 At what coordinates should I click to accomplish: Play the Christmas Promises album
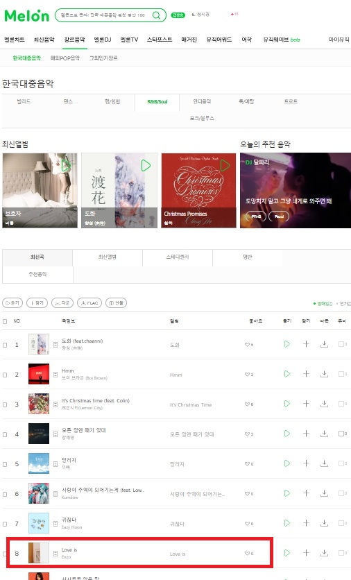pyautogui.click(x=225, y=165)
